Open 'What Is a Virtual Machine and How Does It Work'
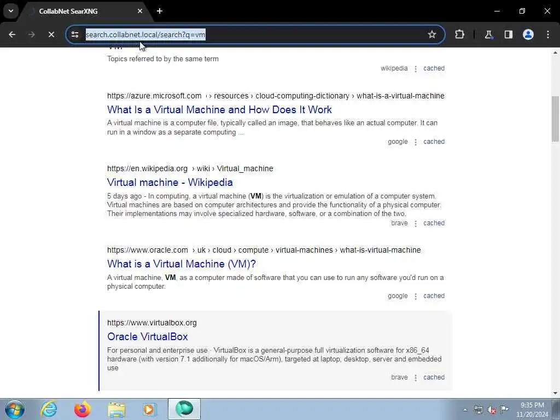This screenshot has width=560, height=420. coord(219,109)
